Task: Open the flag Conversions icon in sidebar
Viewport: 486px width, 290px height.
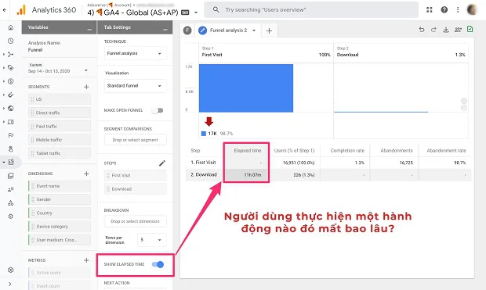Action: (11, 135)
